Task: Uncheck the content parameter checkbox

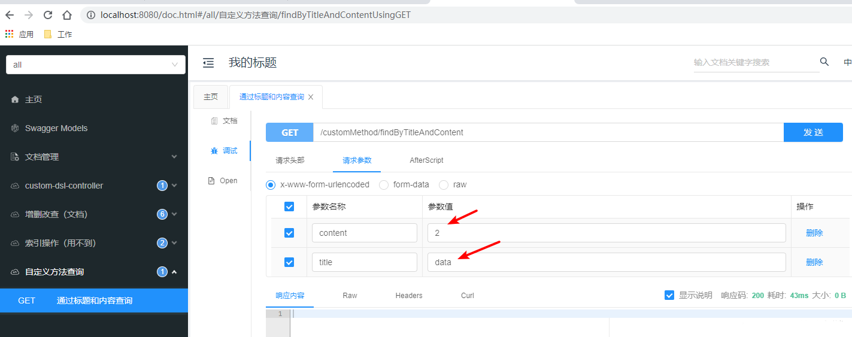Action: tap(289, 233)
